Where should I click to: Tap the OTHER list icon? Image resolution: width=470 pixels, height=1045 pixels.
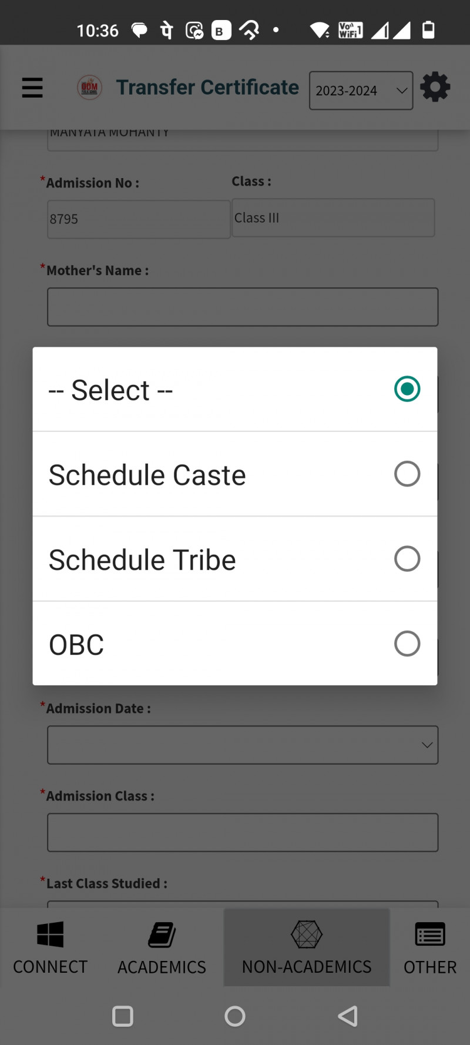tap(430, 934)
